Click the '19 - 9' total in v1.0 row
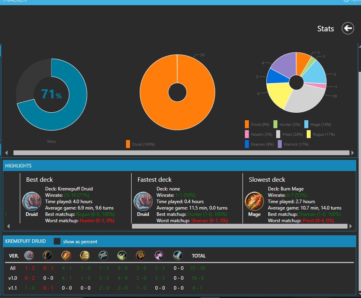The height and width of the screenshot is (298, 361). (197, 278)
